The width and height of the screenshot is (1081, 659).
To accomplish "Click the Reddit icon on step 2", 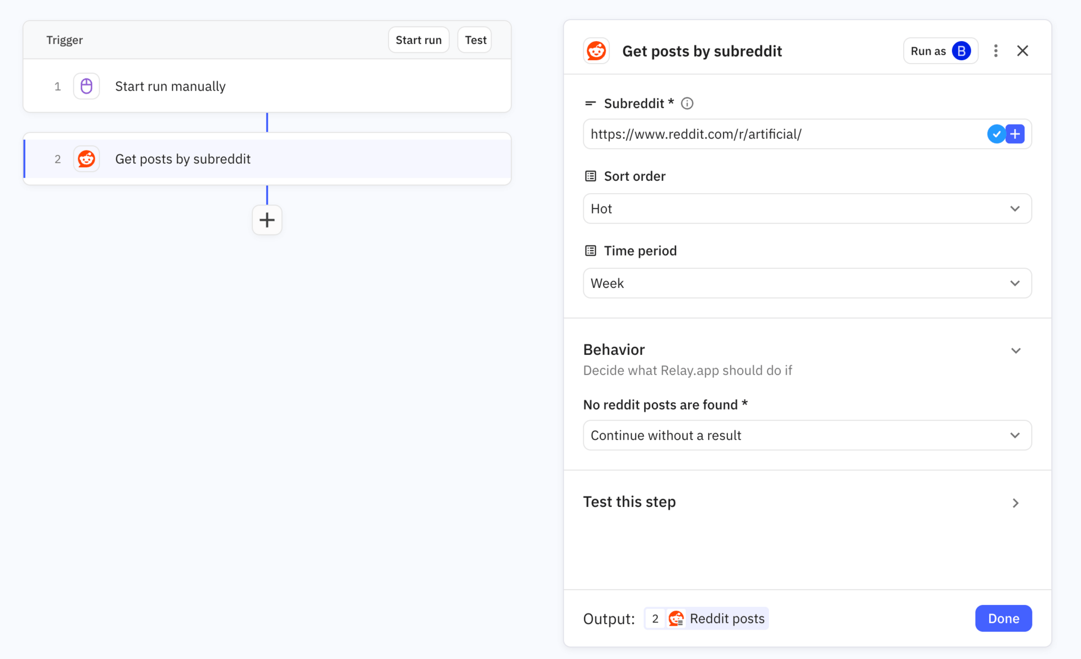I will (86, 159).
